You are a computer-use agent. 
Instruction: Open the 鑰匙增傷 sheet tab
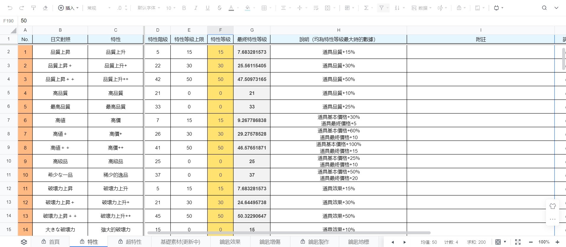point(270,242)
